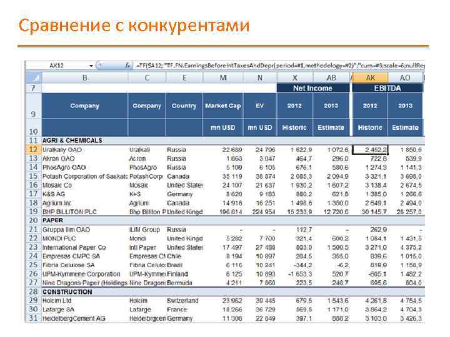Select cell PhosAgro OAO
The width and height of the screenshot is (450, 337).
click(85, 167)
